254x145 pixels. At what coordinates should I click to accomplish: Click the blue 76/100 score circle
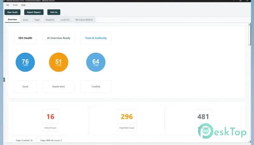25,62
